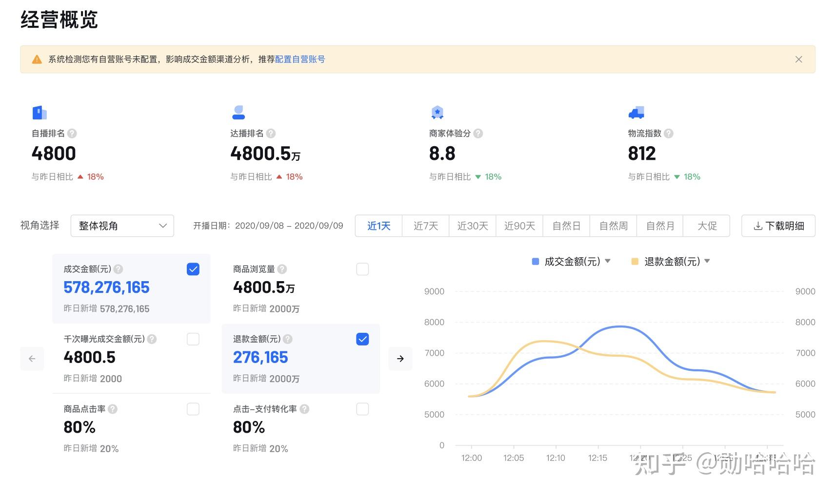Click the 12:05 chart axis label

point(514,458)
